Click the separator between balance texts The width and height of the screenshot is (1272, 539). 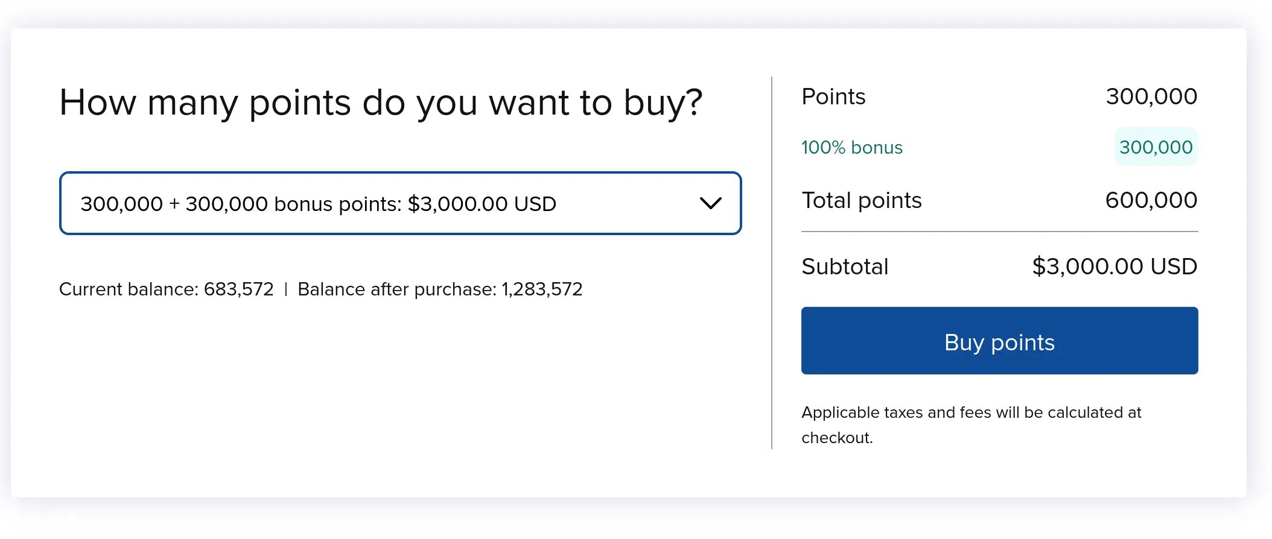tap(285, 289)
